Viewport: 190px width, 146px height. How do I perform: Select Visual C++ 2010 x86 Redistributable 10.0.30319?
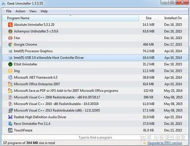point(56,104)
